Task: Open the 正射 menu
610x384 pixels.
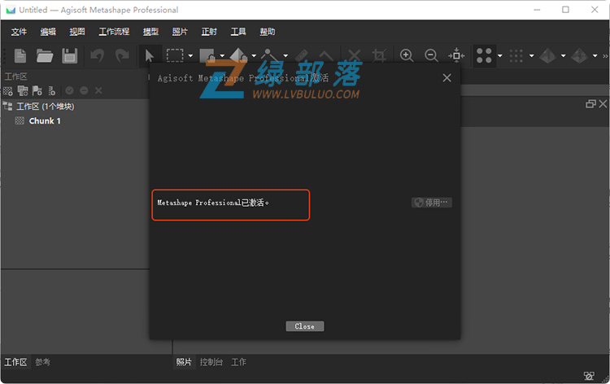Action: point(209,32)
